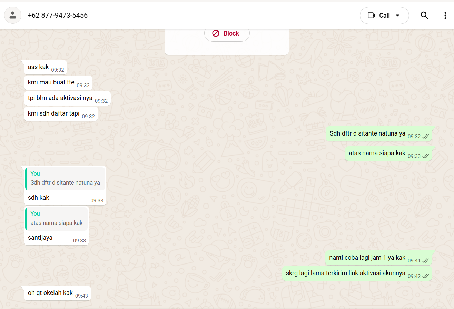Click the phone number contact header
454x309 pixels.
(x=58, y=16)
